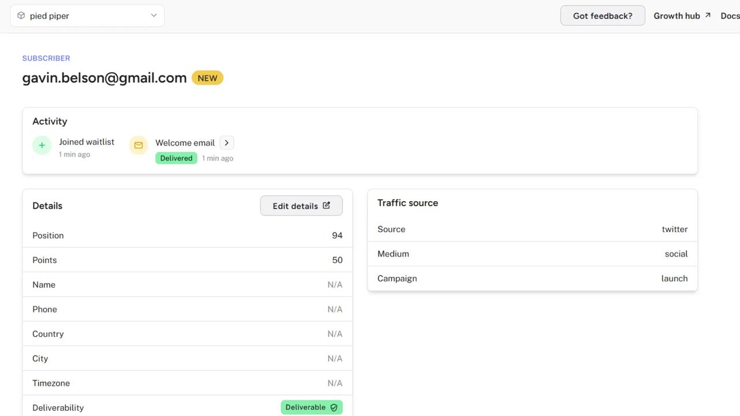Screen dimensions: 740x416
Task: Click the green plus icon beside Joined waitlist
Action: click(42, 145)
